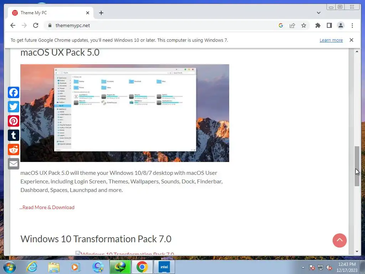
Task: Click the address bar URL thememypc.net
Action: [73, 25]
